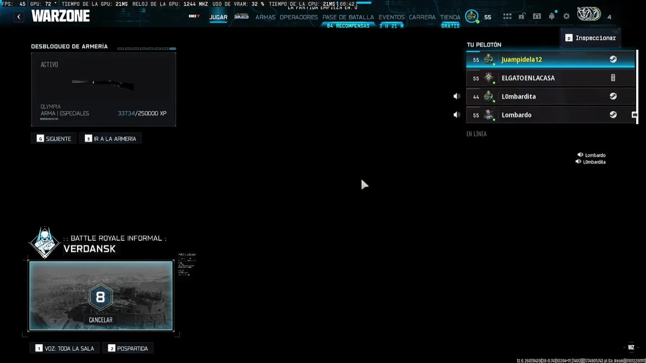Click the 84 RECOMPENSAS badge
Image resolution: width=646 pixels, height=363 pixels.
[x=348, y=26]
